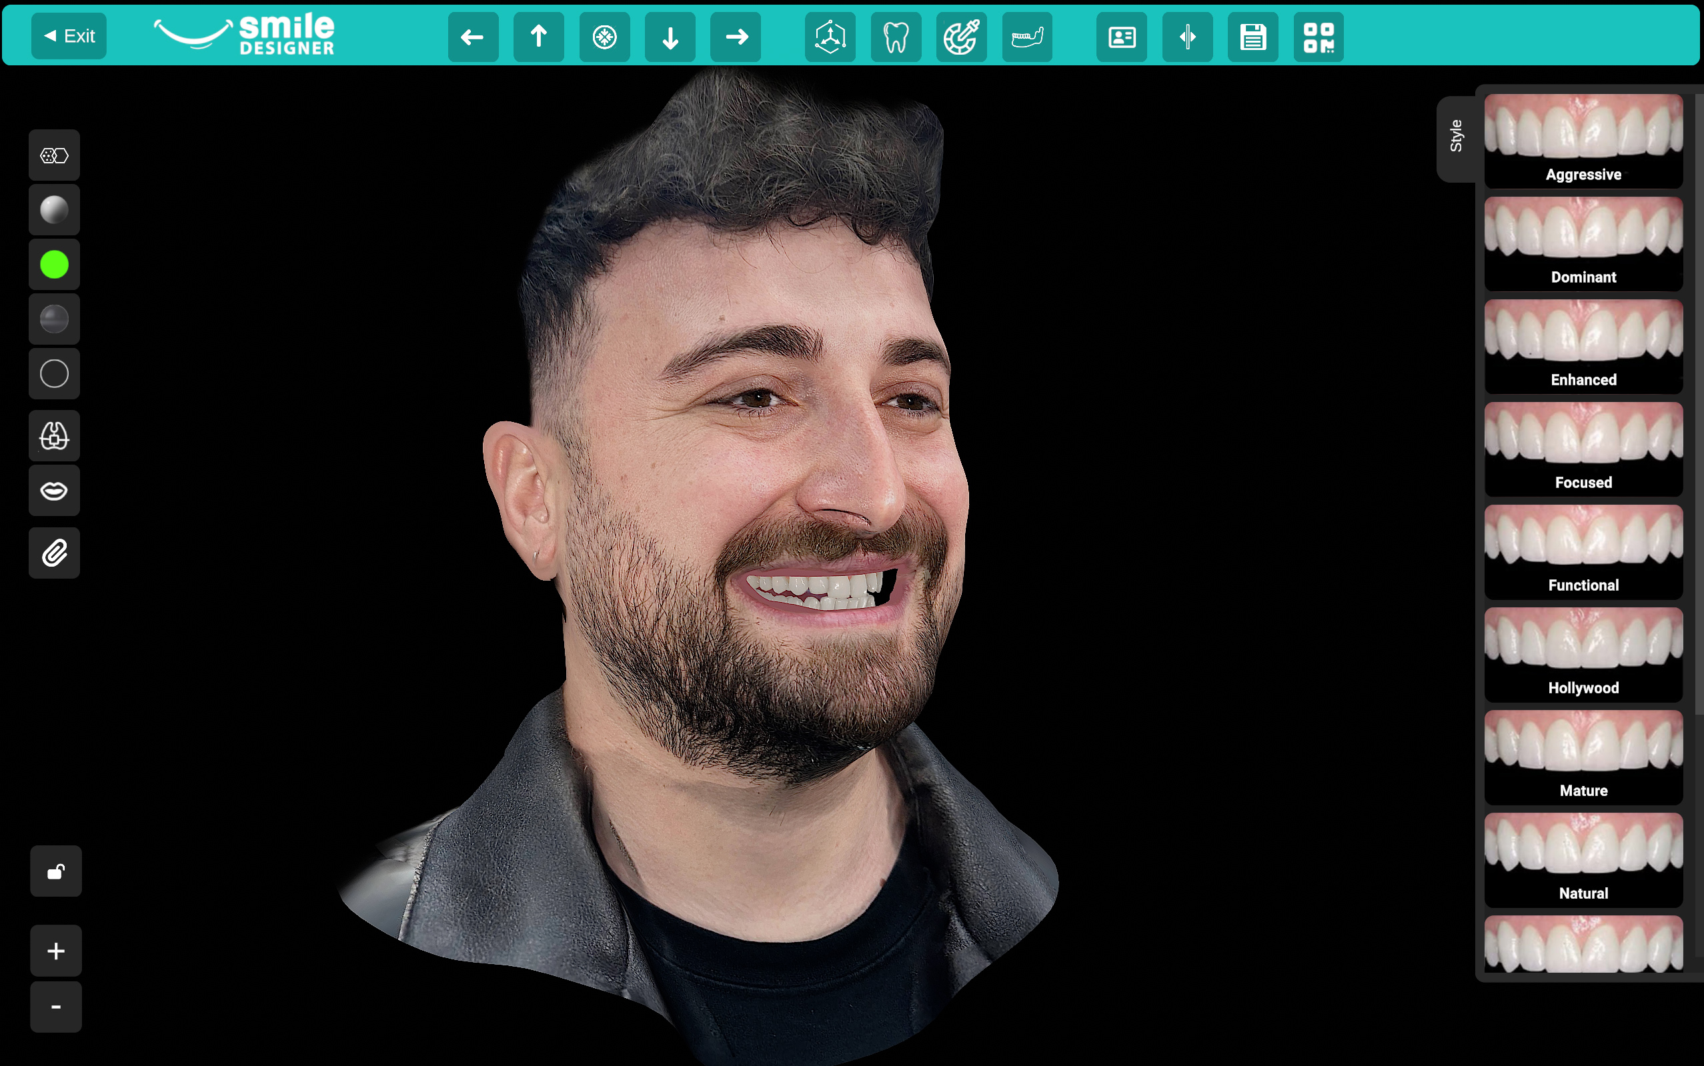Select the green color circle
Viewport: 1704px width, 1066px height.
click(x=54, y=265)
